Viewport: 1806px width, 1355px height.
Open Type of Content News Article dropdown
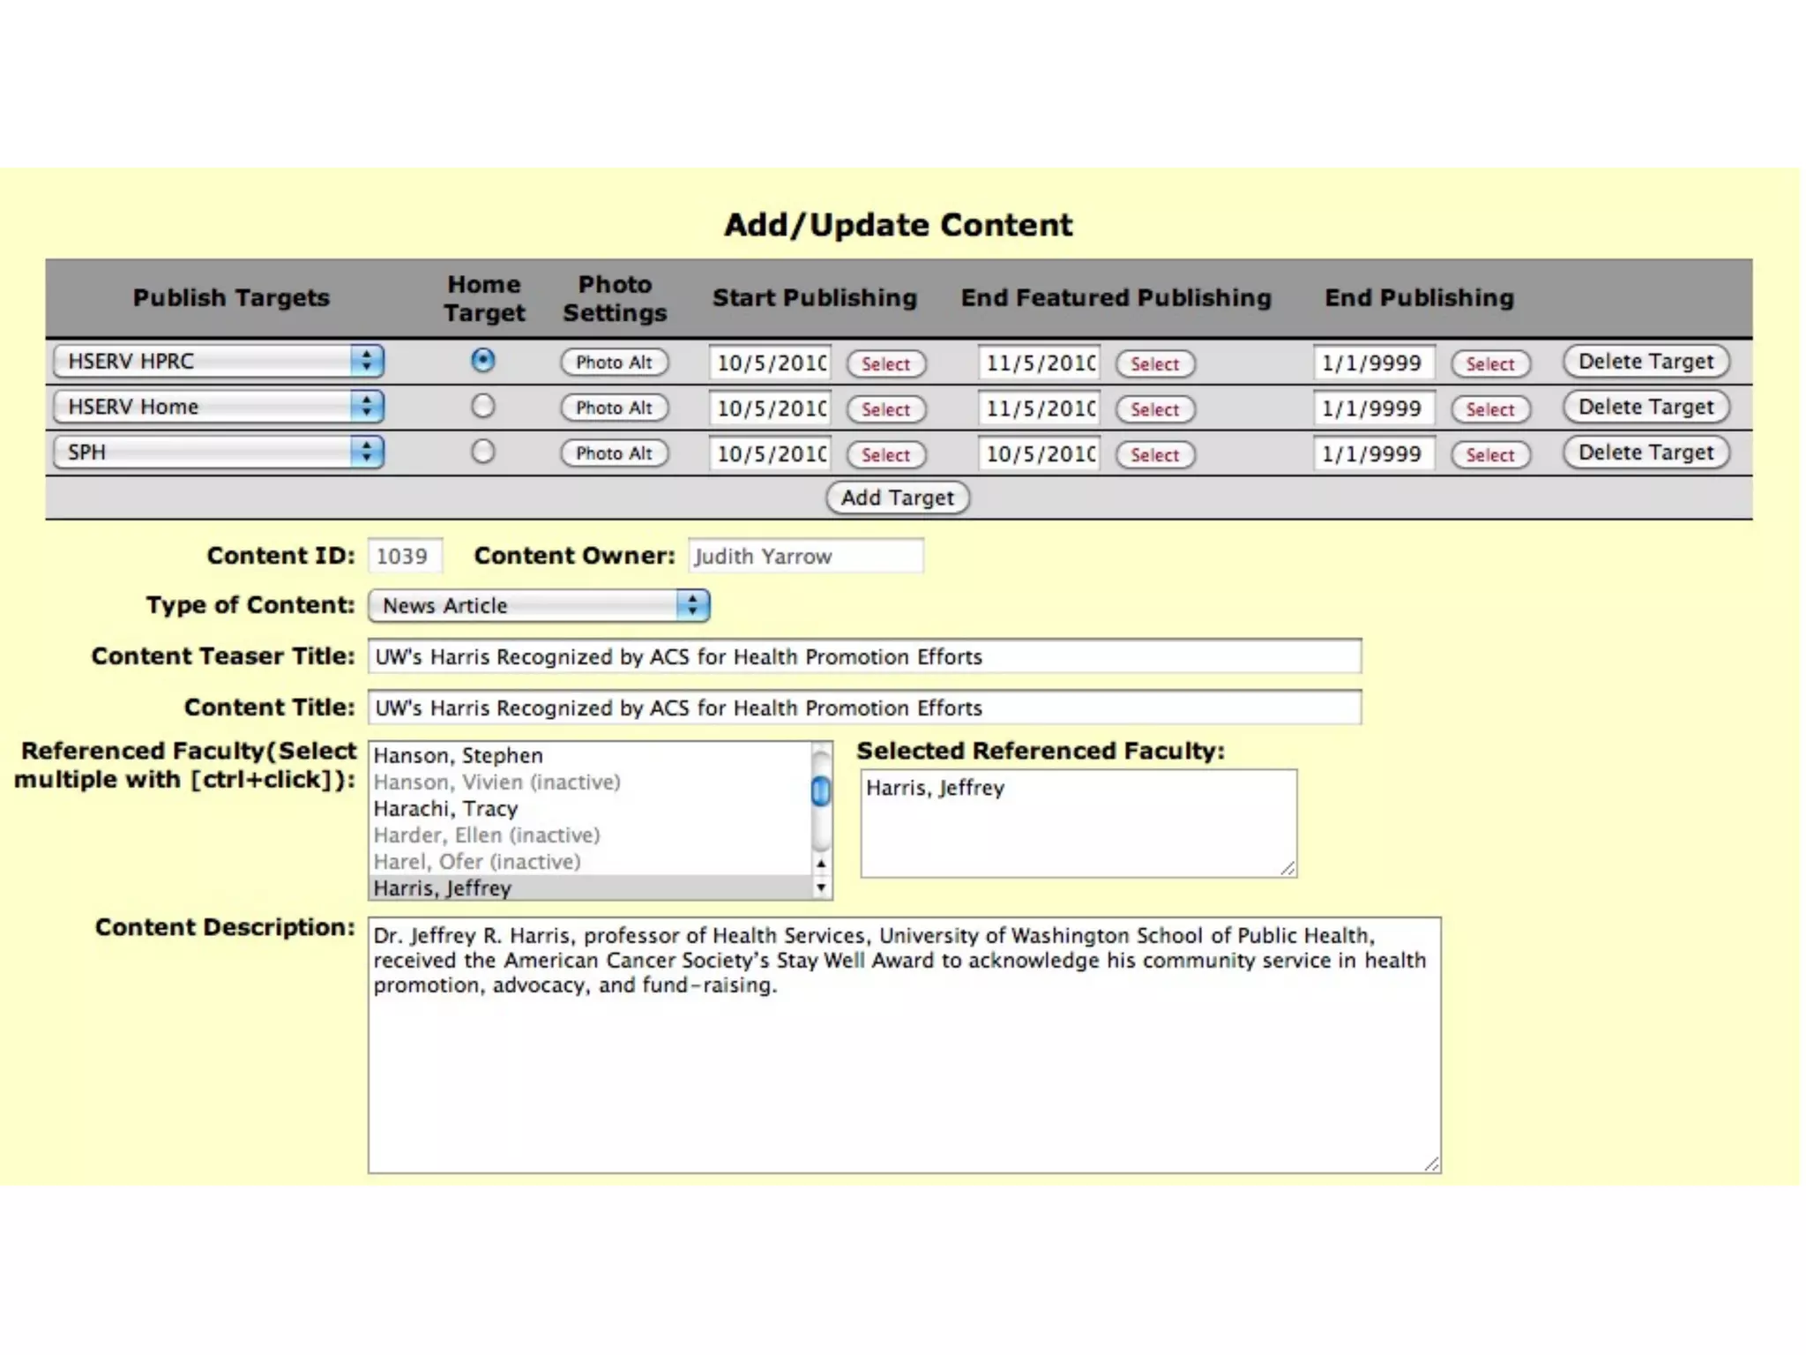tap(539, 605)
